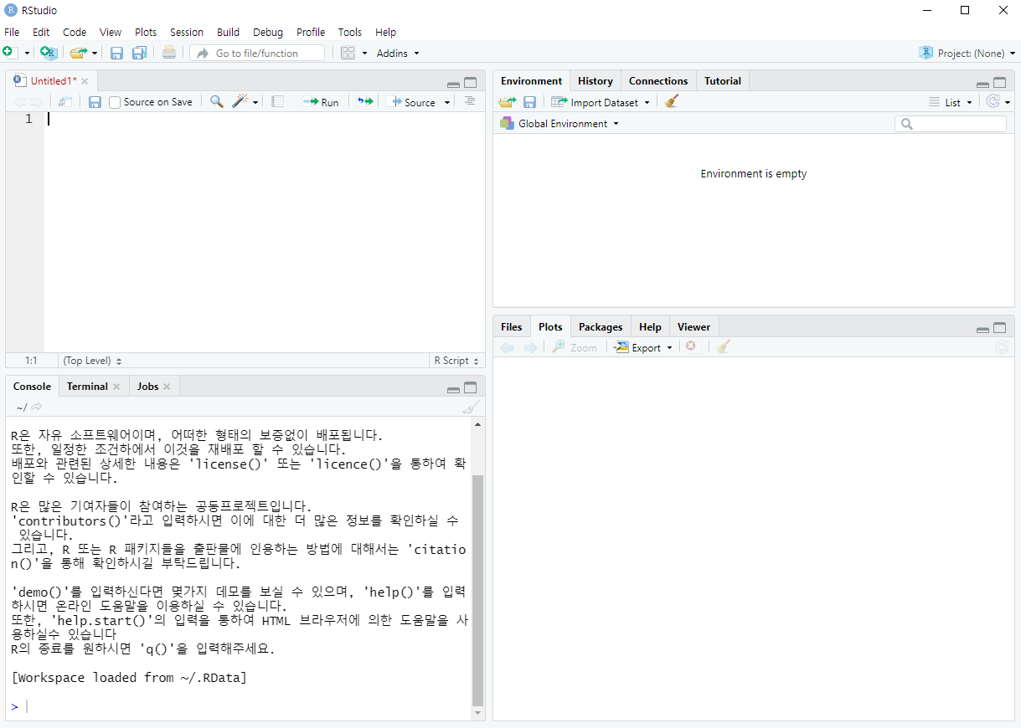Switch to the Jobs tab
The height and width of the screenshot is (728, 1021).
147,387
